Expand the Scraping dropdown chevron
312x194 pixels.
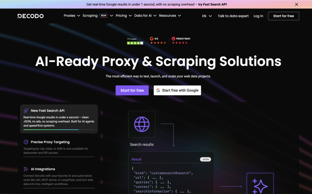pos(112,16)
